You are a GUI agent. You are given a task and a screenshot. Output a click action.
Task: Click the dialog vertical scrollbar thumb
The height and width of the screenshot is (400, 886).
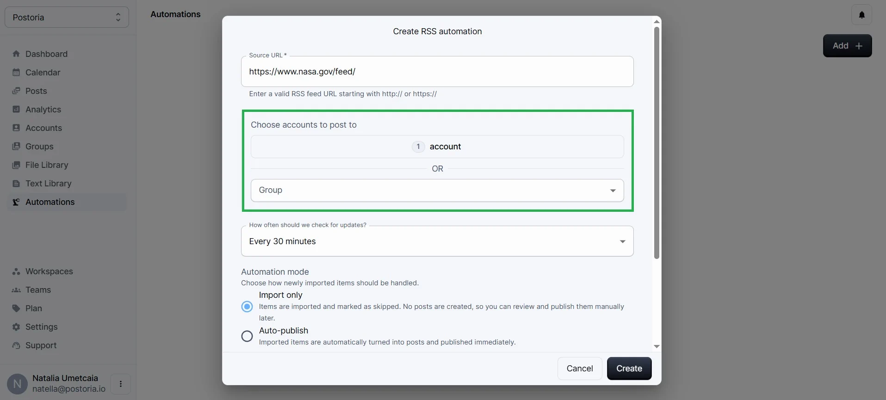tap(657, 142)
